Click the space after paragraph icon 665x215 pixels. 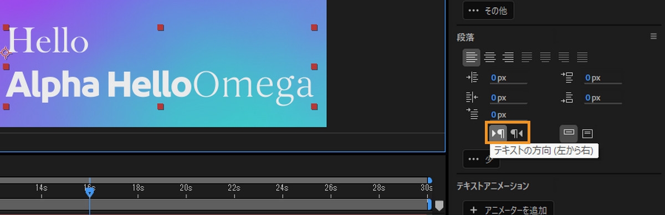click(566, 98)
